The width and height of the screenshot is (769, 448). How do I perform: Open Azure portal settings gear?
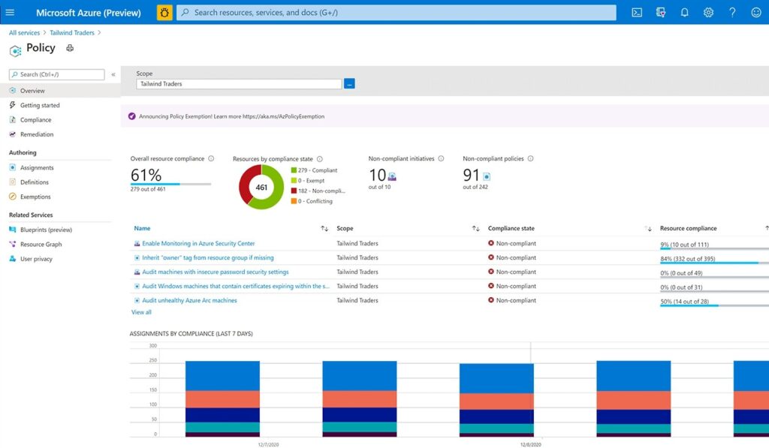(x=707, y=12)
